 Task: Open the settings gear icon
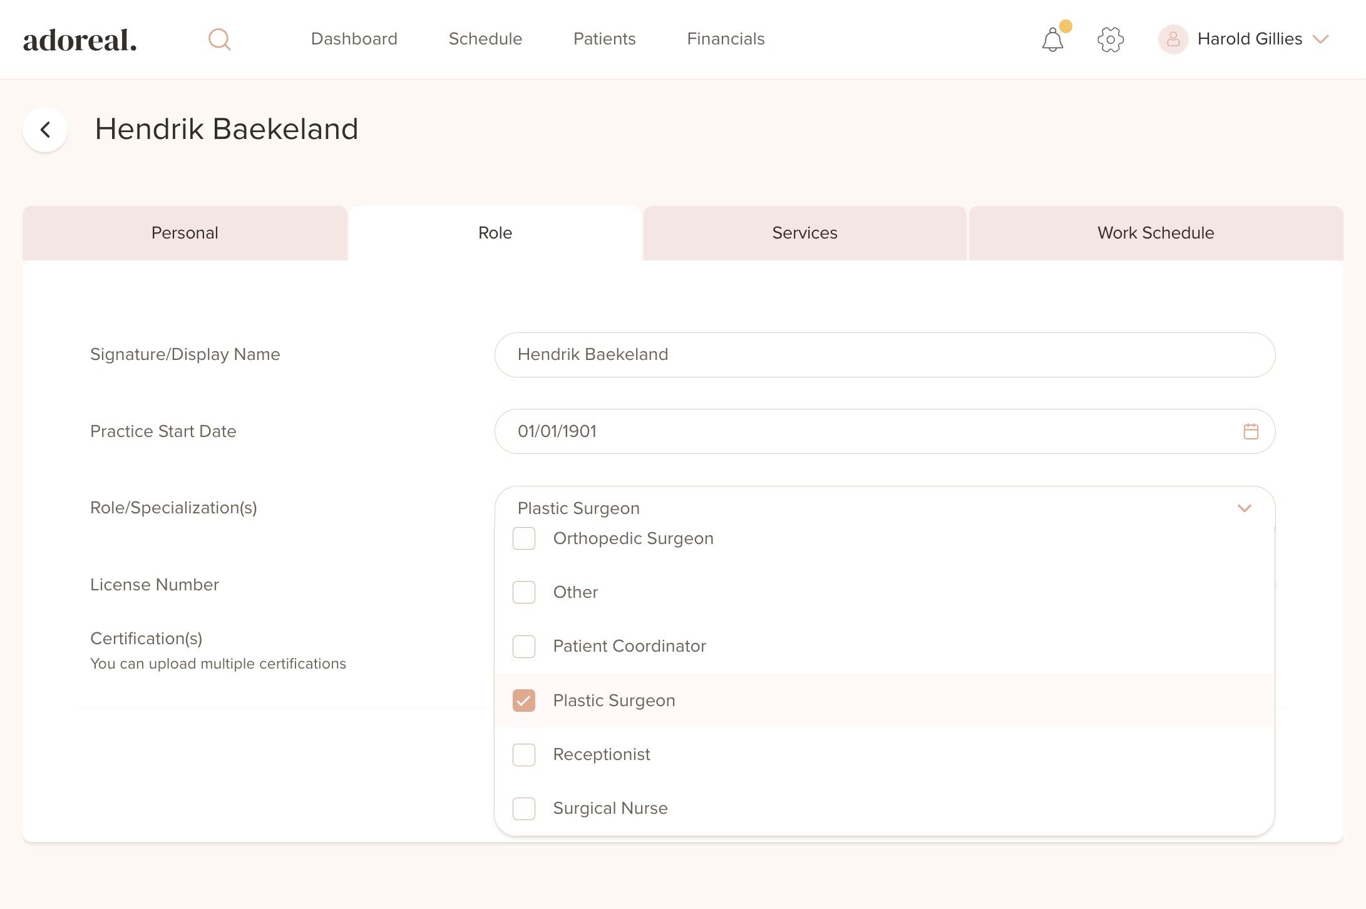coord(1111,39)
